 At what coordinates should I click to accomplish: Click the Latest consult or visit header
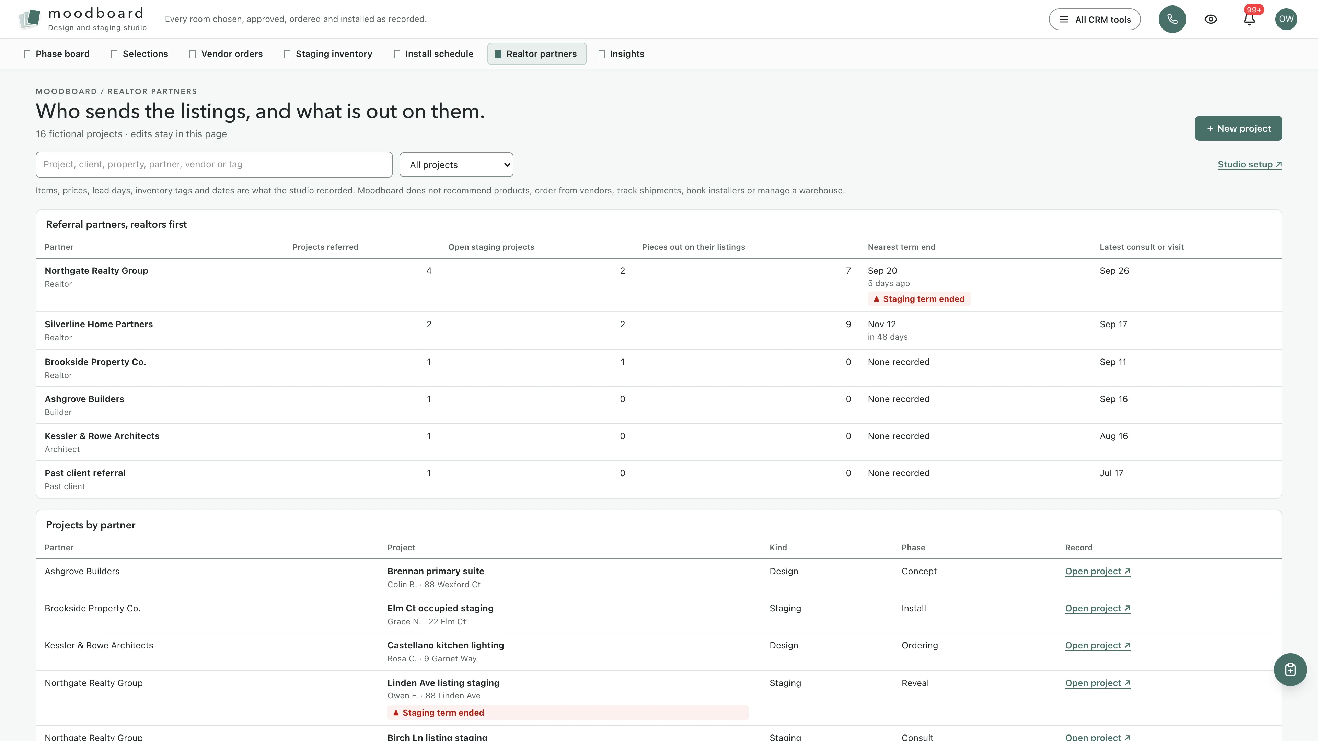(x=1142, y=247)
